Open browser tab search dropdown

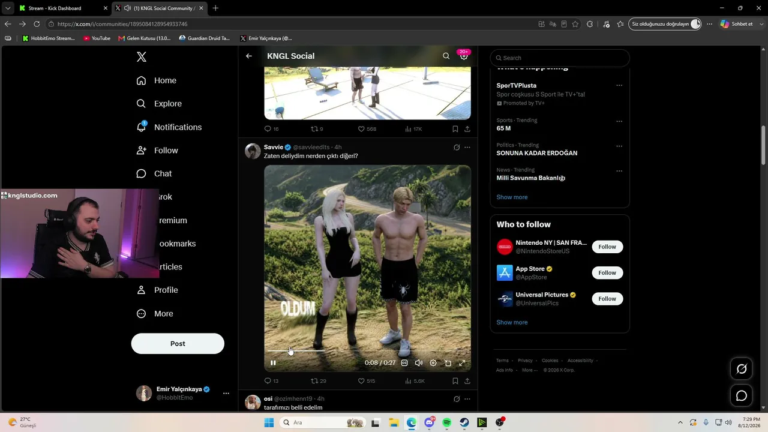[x=8, y=8]
